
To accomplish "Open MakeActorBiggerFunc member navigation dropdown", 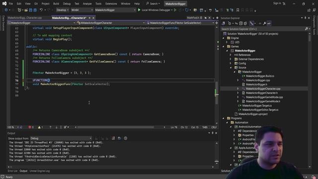I will pyautogui.click(x=180, y=23).
